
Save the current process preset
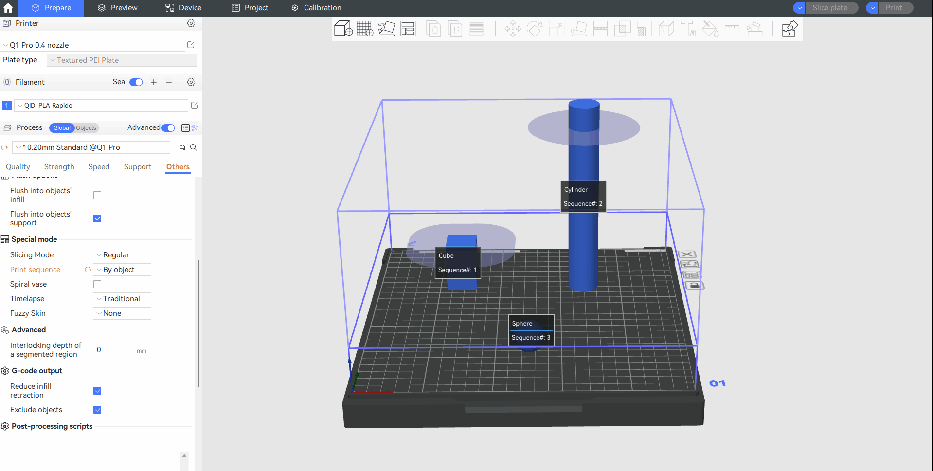[182, 147]
